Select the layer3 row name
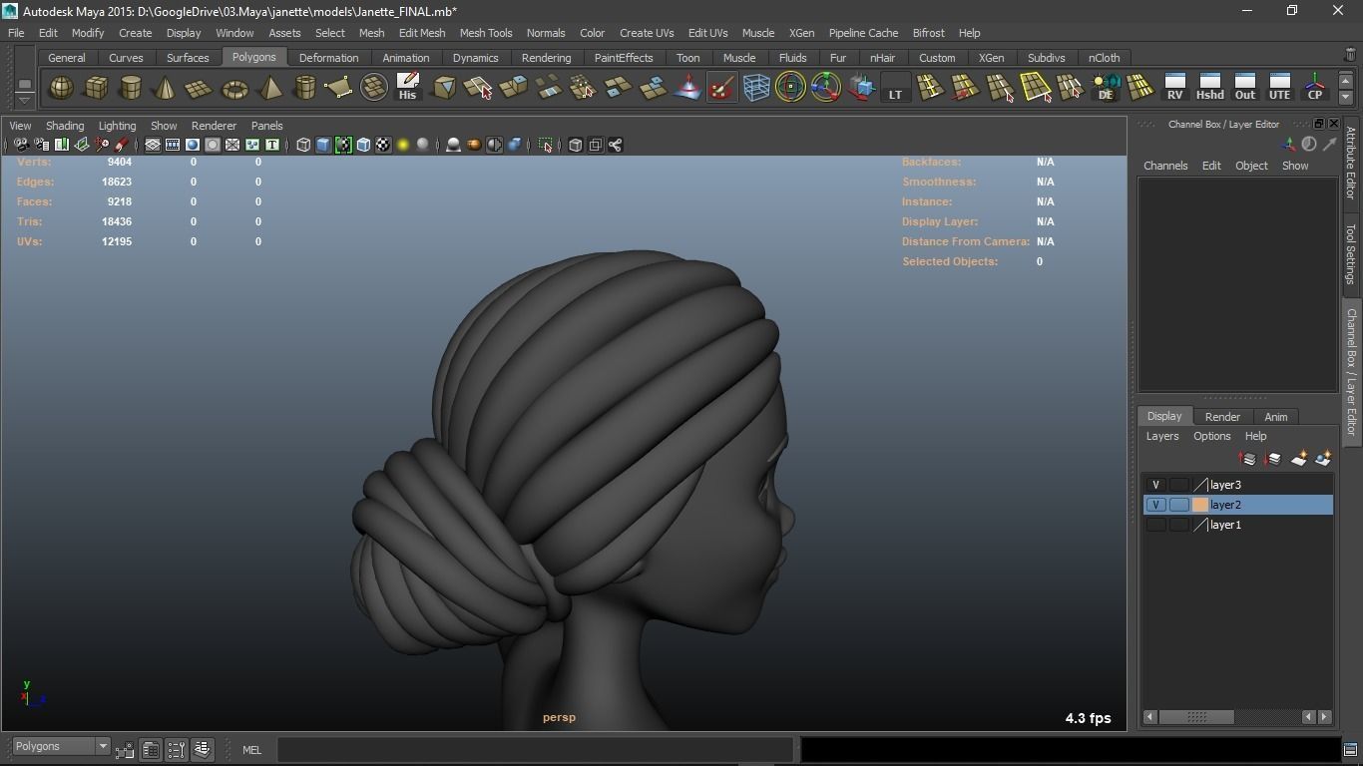The image size is (1363, 766). pos(1225,485)
